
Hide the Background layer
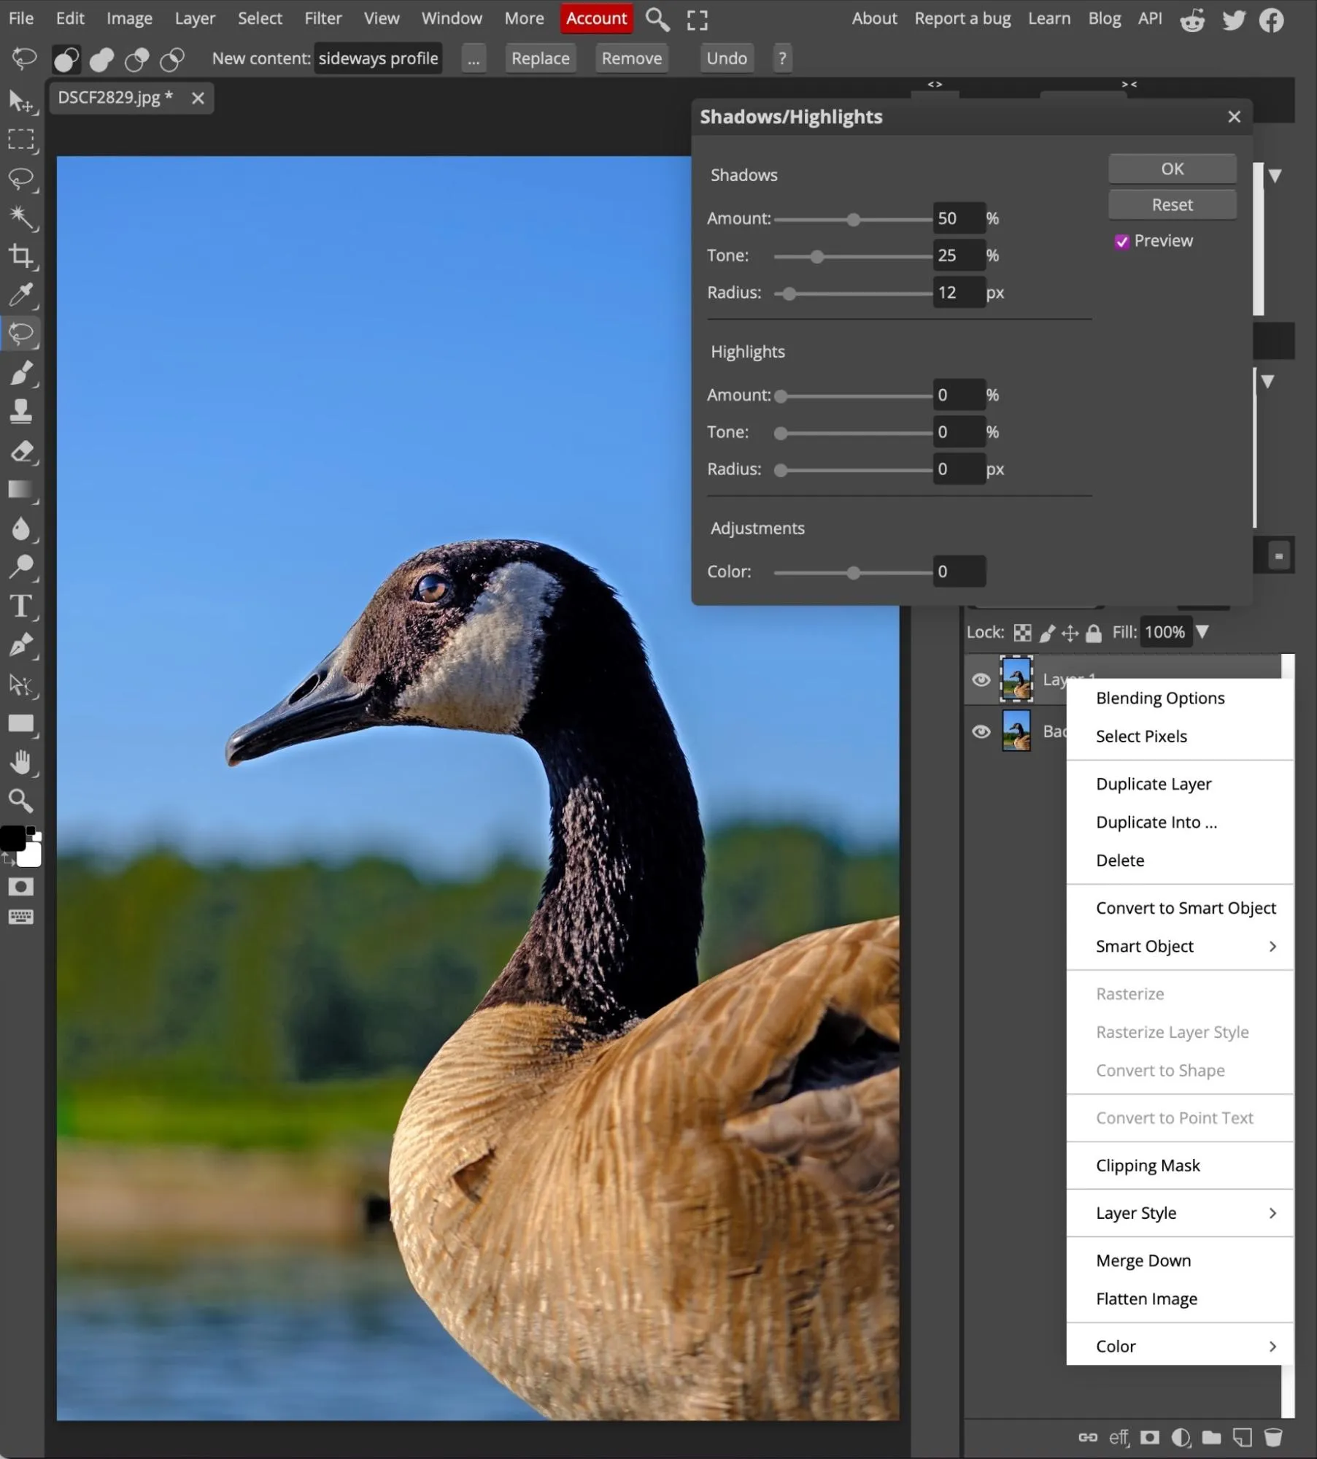click(x=981, y=731)
